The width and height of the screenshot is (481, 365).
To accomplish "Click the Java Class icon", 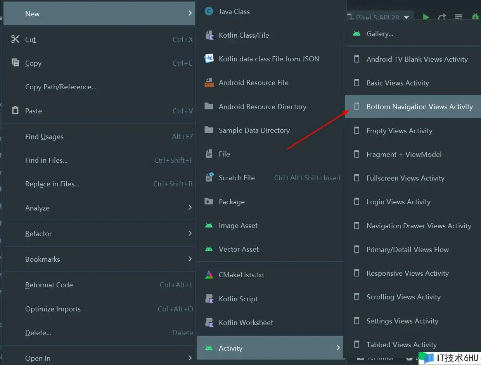I will coord(209,12).
